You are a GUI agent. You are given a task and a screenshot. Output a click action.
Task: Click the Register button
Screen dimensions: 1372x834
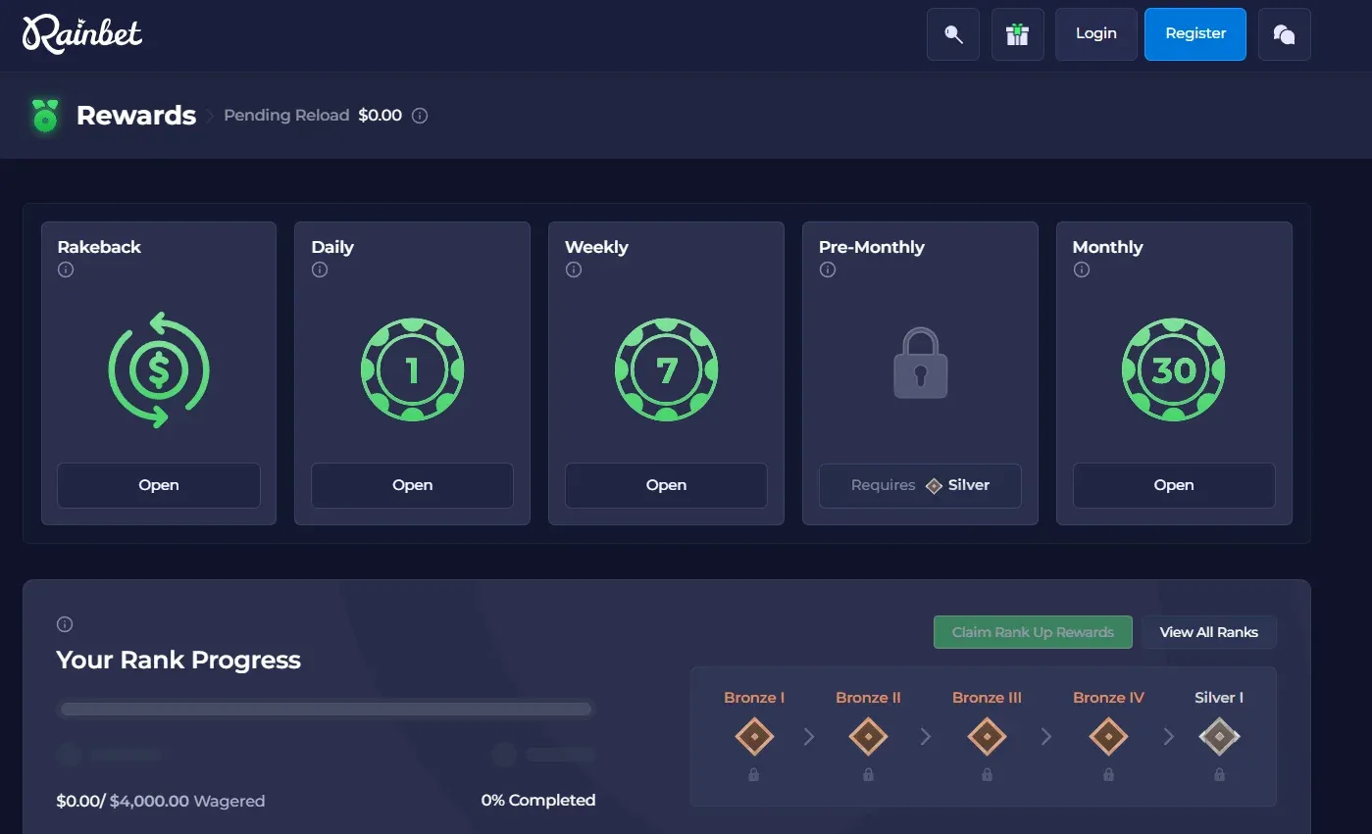tap(1194, 33)
